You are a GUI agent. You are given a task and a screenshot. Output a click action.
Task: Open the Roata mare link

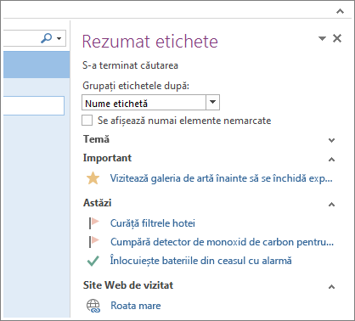click(136, 306)
